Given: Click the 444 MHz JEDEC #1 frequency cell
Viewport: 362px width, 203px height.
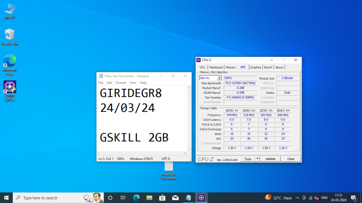Looking at the screenshot, I should 232,115.
